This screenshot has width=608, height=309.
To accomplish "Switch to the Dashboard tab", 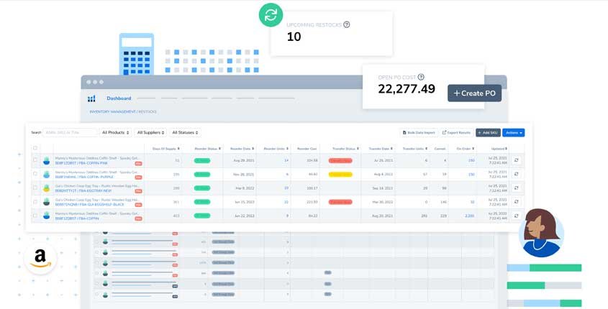I will pos(119,98).
